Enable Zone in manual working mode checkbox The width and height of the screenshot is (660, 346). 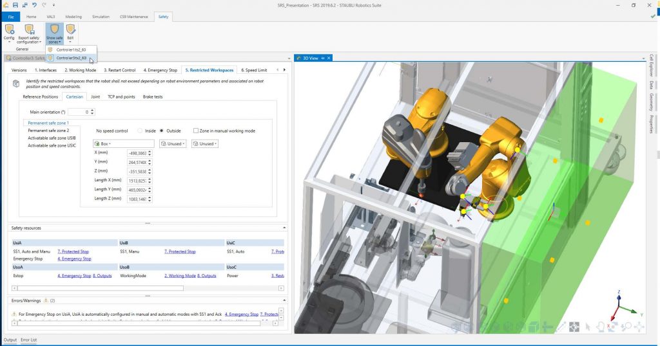point(196,131)
